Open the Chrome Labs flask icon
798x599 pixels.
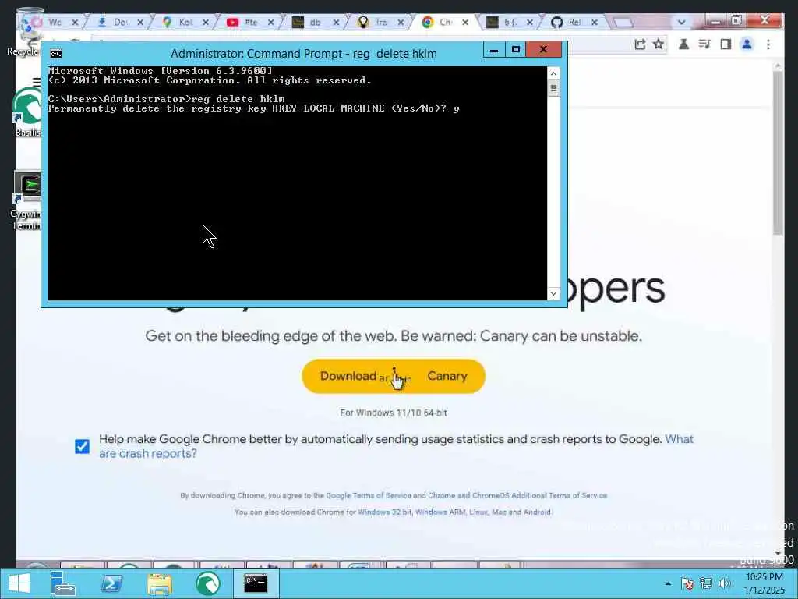(683, 44)
